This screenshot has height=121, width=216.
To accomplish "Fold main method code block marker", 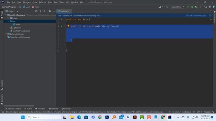I will click(65, 26).
